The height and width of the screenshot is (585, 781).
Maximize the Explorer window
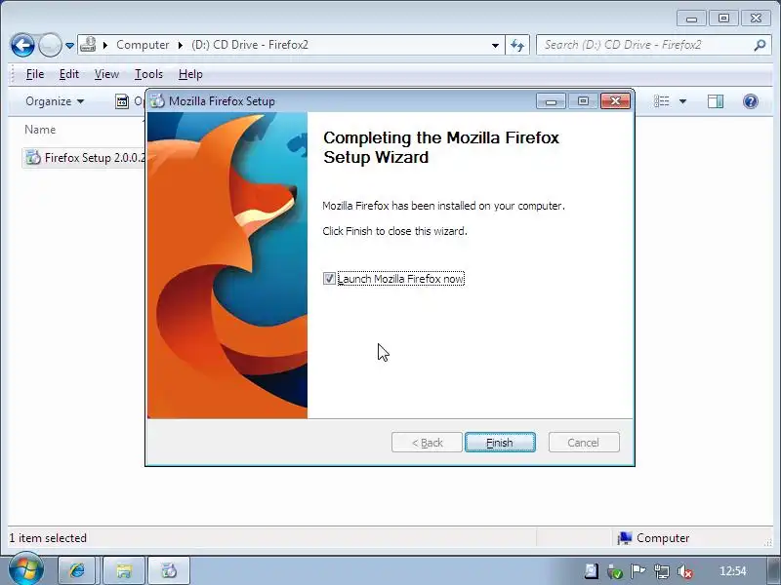click(723, 19)
